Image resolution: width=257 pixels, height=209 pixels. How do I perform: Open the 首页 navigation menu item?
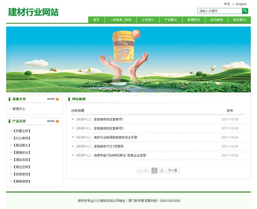pyautogui.click(x=96, y=20)
